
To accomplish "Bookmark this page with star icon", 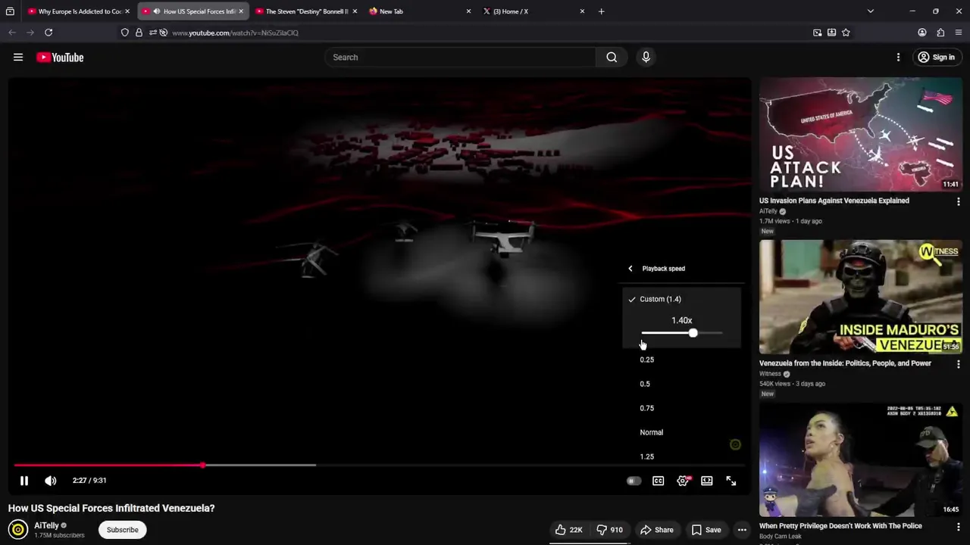I will tap(846, 33).
